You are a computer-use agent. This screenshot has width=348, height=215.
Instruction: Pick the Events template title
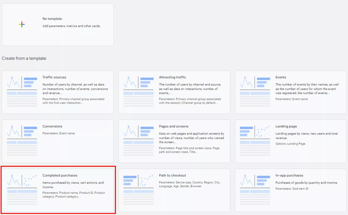click(x=281, y=77)
